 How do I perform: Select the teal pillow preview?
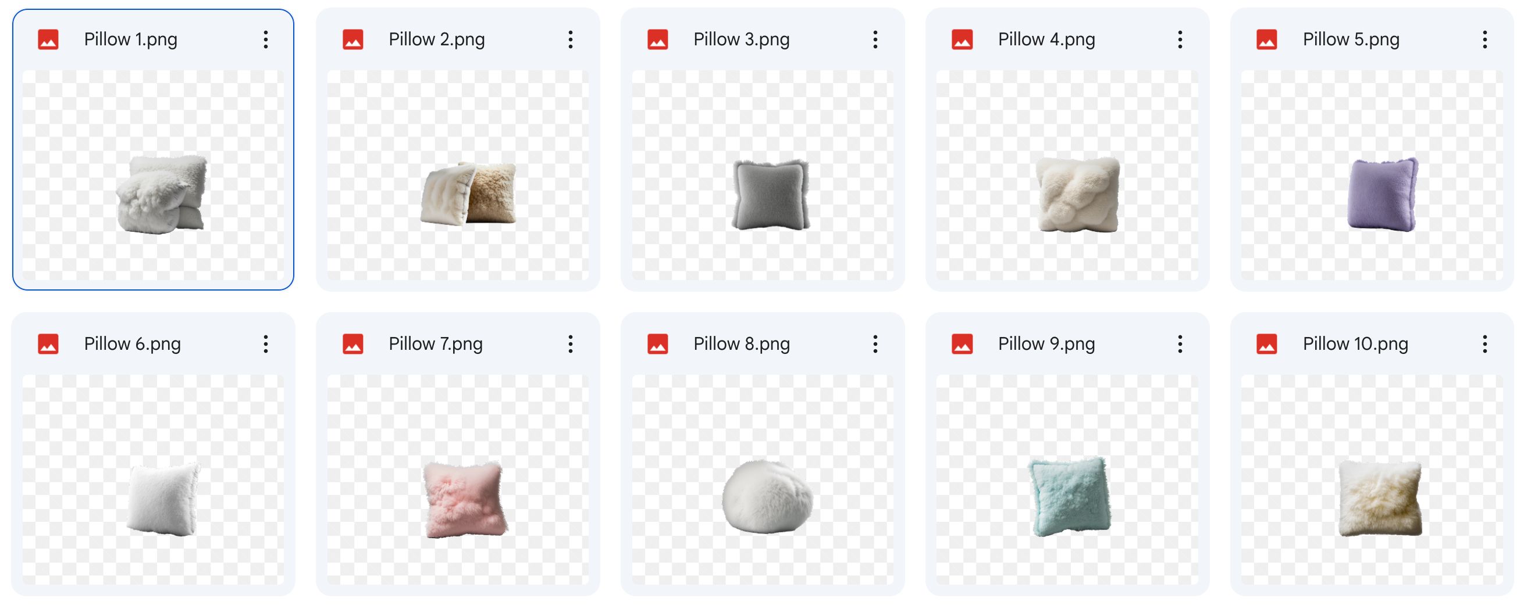[x=1067, y=479]
